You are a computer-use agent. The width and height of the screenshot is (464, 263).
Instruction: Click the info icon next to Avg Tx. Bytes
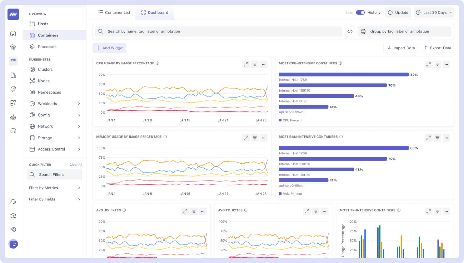pyautogui.click(x=246, y=210)
